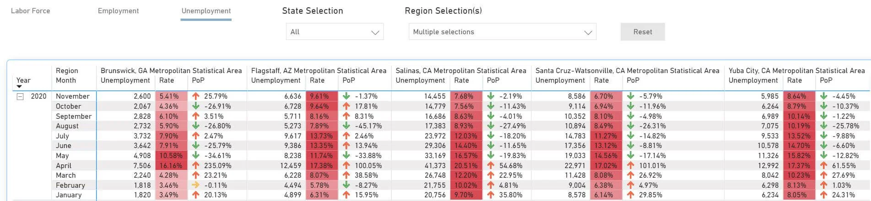The width and height of the screenshot is (871, 201).
Task: Select the October month row label
Action: pyautogui.click(x=69, y=106)
